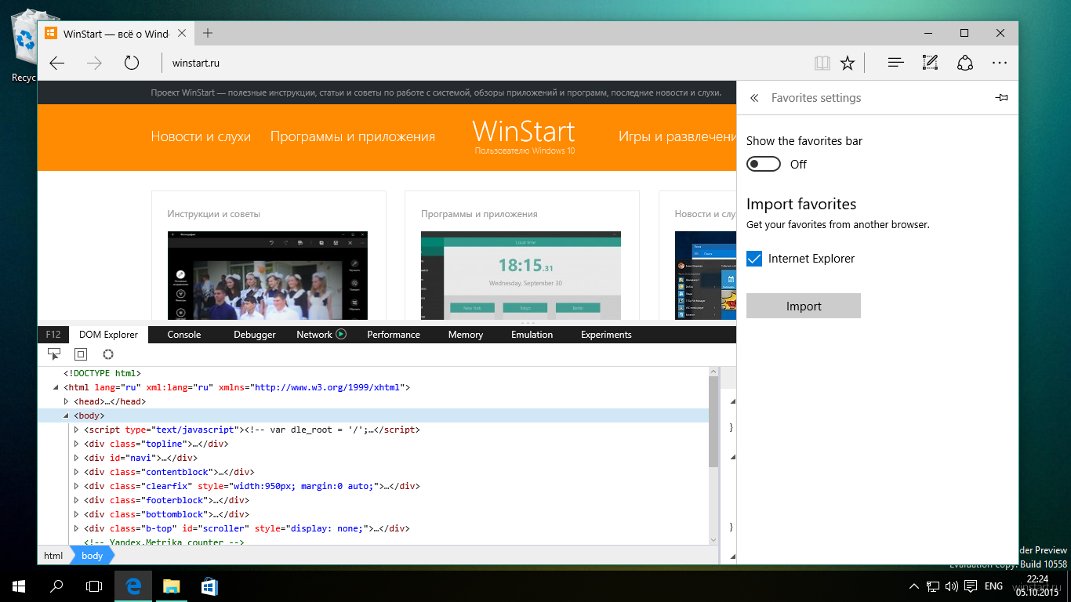Click the Edge icon on the taskbar
Image resolution: width=1071 pixels, height=602 pixels.
point(133,586)
